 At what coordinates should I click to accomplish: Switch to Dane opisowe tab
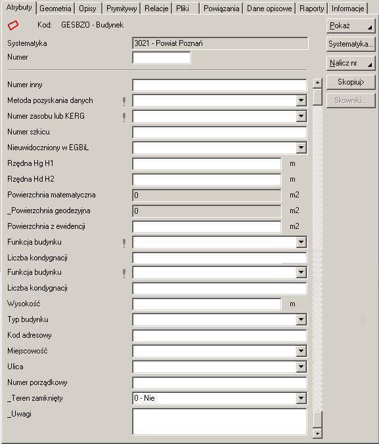click(x=269, y=9)
